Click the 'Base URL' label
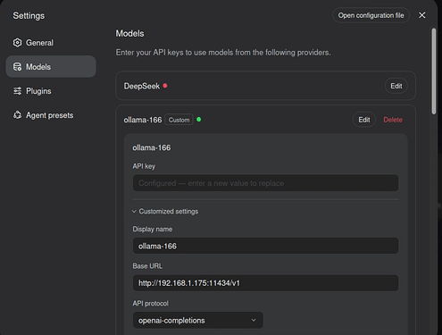The width and height of the screenshot is (442, 335). [x=147, y=266]
